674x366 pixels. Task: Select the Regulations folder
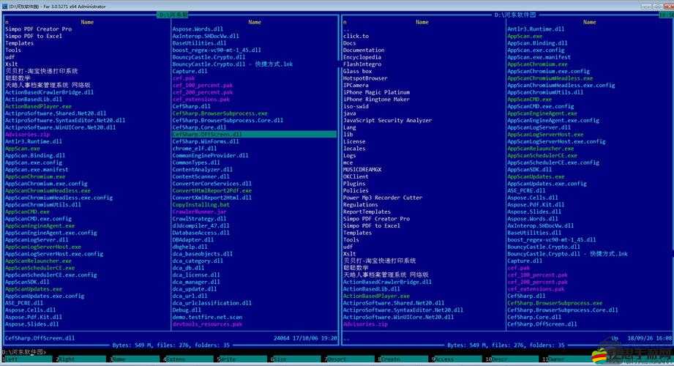click(360, 205)
